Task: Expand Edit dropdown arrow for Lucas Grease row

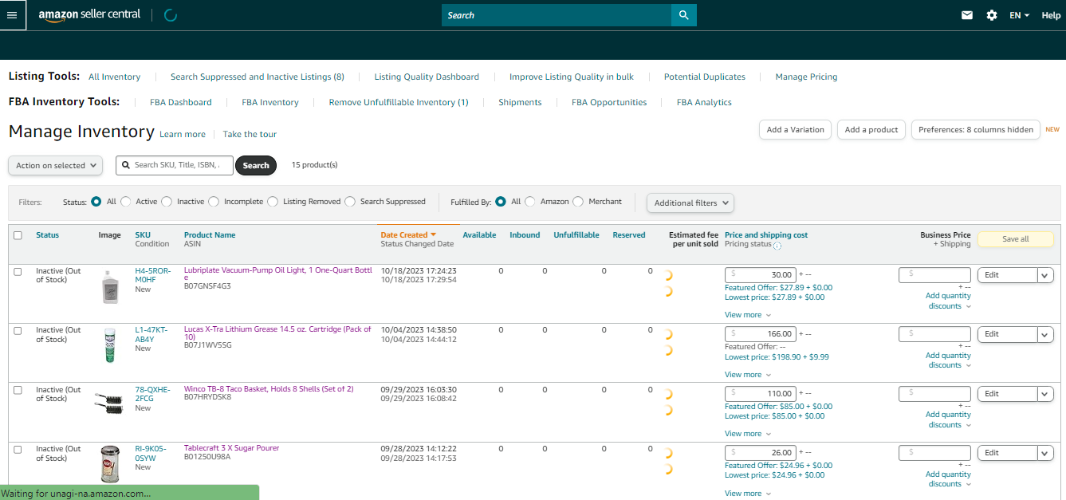Action: click(x=1045, y=334)
